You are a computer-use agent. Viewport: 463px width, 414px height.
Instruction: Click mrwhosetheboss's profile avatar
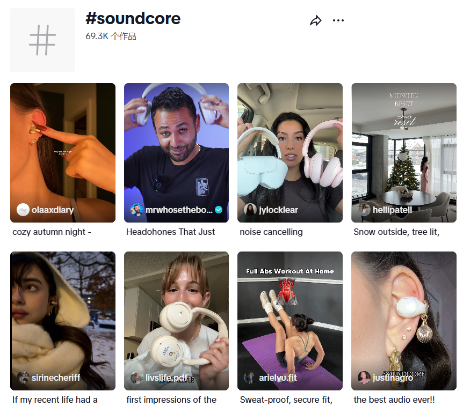pos(137,210)
